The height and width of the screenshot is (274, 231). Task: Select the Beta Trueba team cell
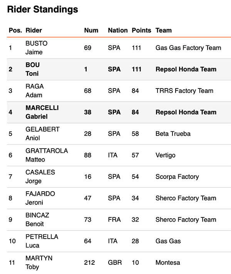[x=173, y=134]
